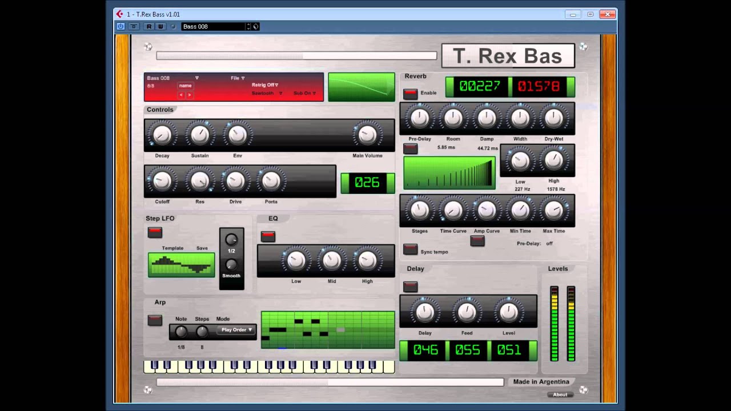Open the File menu in the preset panel
The width and height of the screenshot is (731, 411).
[x=238, y=78]
